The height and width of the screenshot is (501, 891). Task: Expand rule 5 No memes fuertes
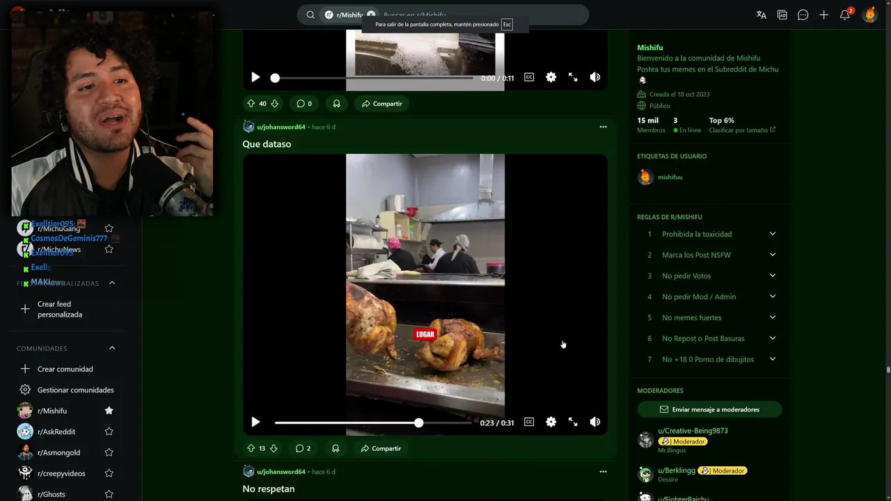click(x=772, y=317)
